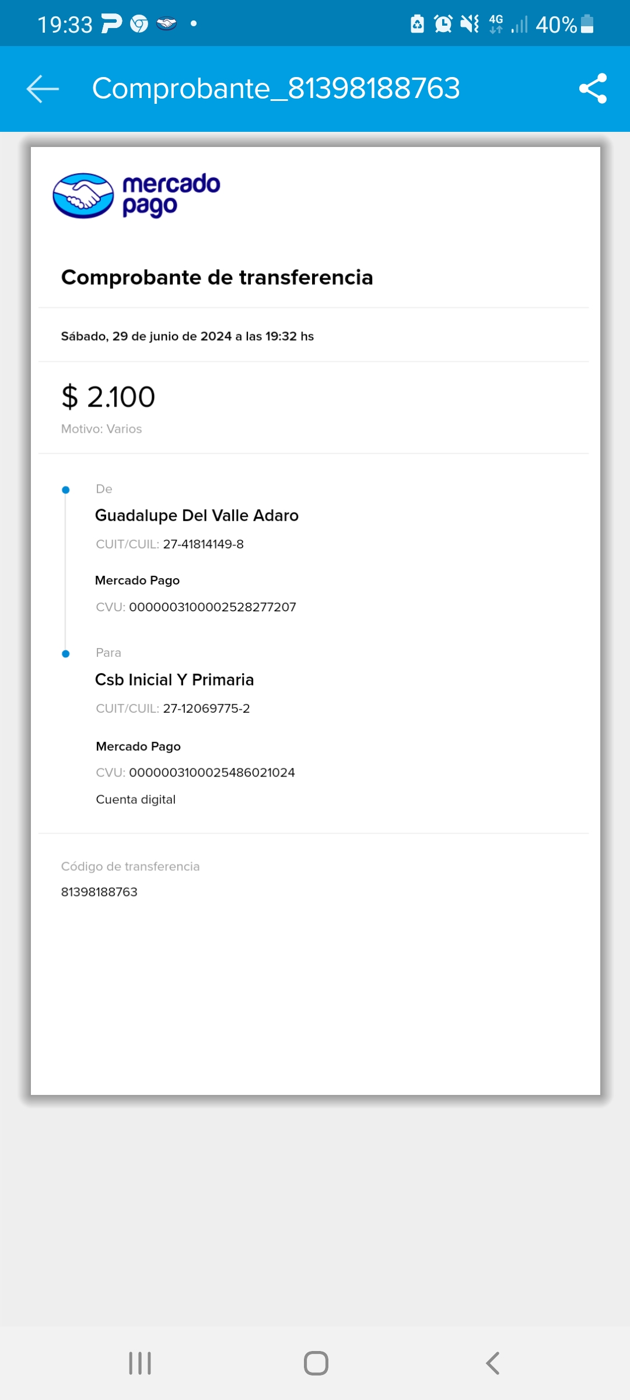The image size is (630, 1400).
Task: Tap recipient CVU number ending 021024
Action: coord(212,773)
